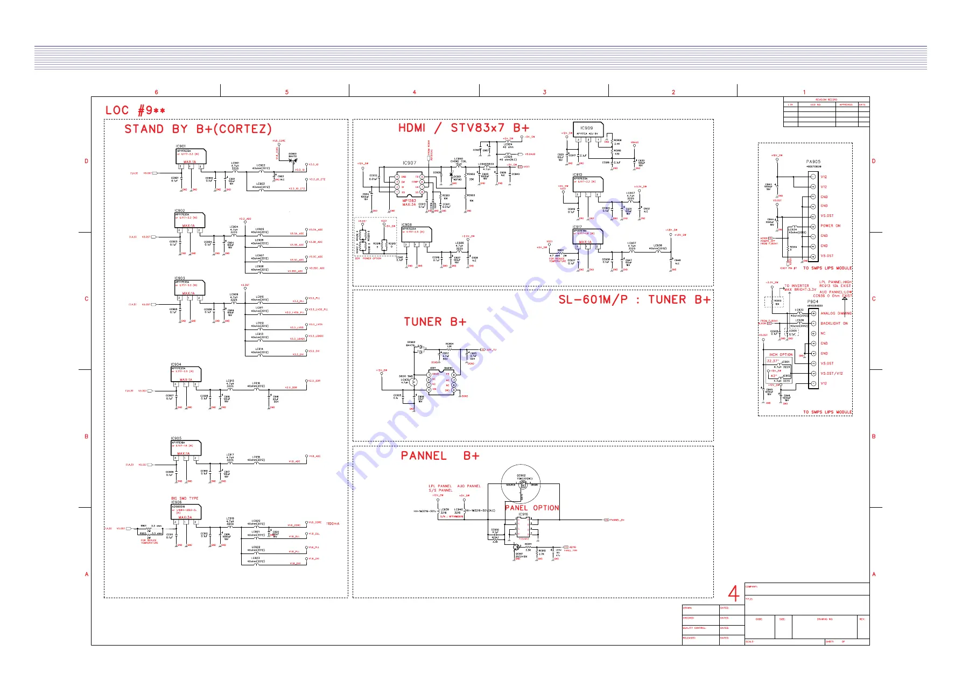Click the 'ANALOG DIMMING' pin label
The height and width of the screenshot is (680, 962).
click(836, 313)
